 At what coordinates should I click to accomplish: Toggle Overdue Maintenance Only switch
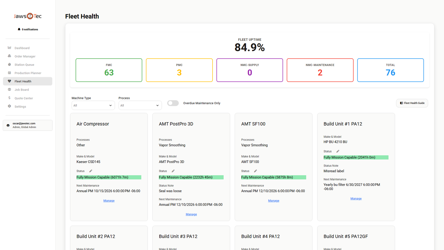173,103
